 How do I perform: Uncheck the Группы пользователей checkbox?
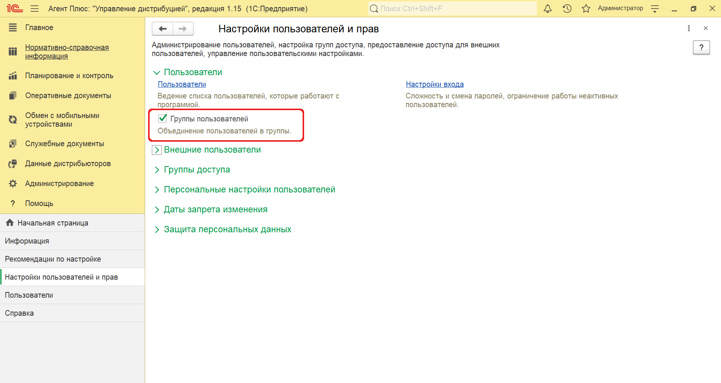pos(163,119)
